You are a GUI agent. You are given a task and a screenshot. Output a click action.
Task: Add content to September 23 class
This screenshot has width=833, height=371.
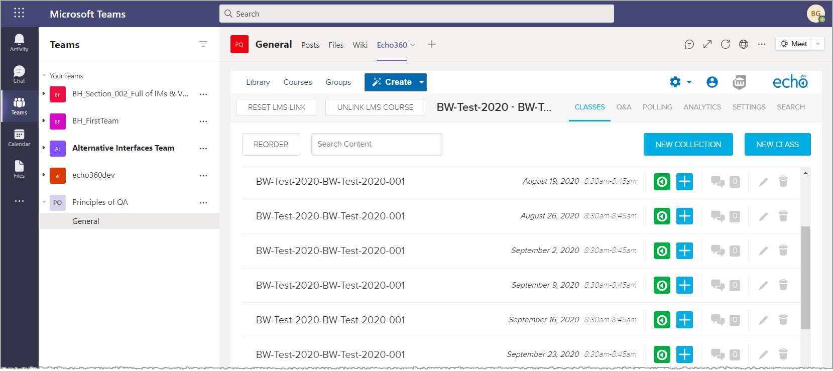click(x=684, y=354)
